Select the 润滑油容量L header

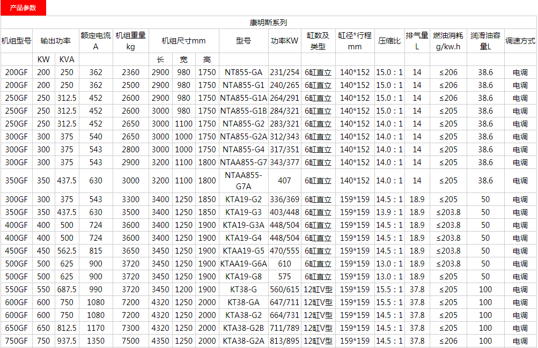485,41
